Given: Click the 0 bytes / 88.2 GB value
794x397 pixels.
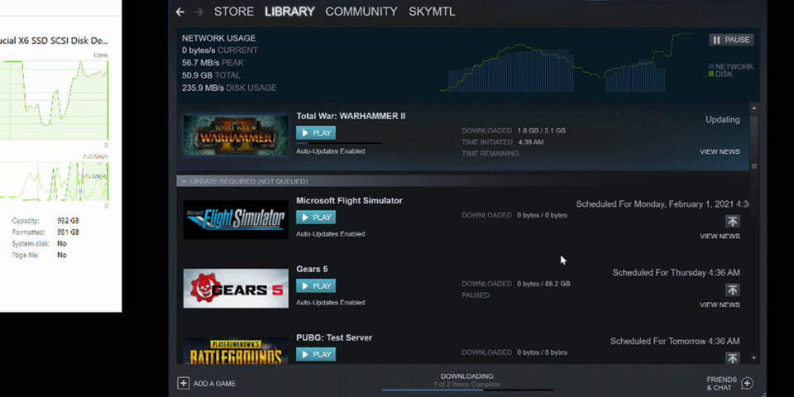Looking at the screenshot, I should (543, 284).
